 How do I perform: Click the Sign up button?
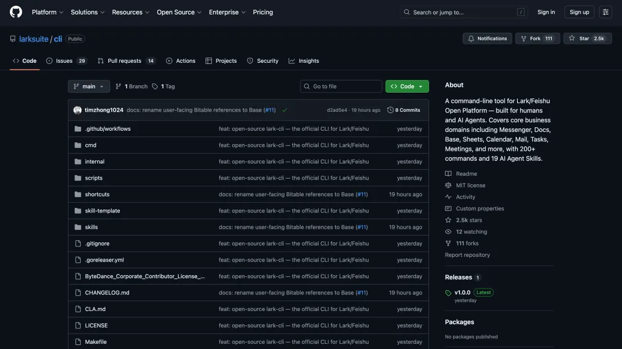pos(579,12)
